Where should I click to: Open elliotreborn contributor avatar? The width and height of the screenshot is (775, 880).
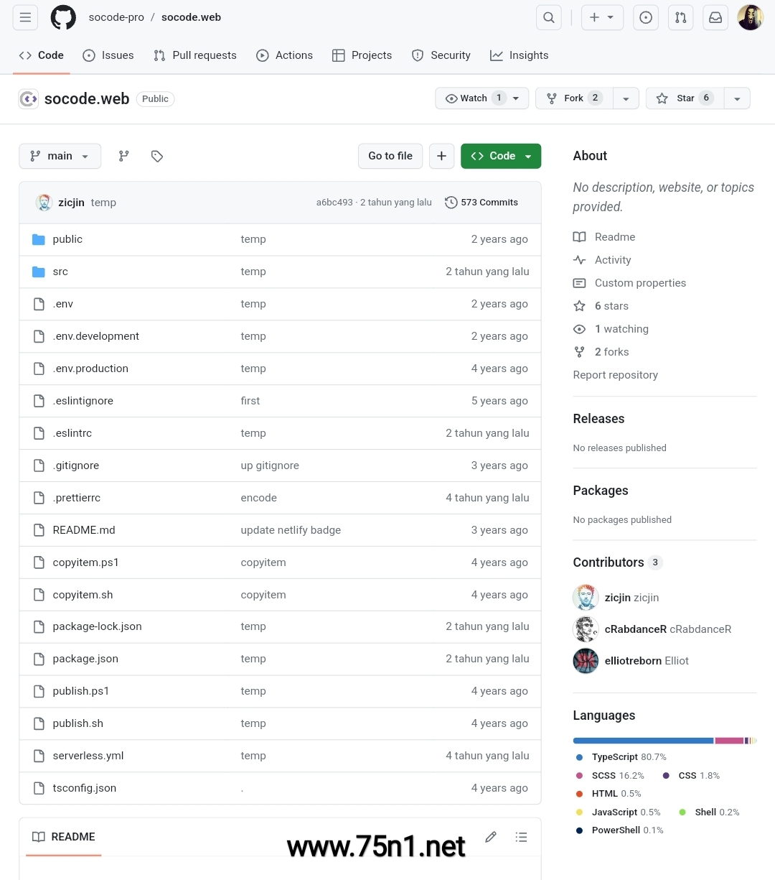point(586,661)
